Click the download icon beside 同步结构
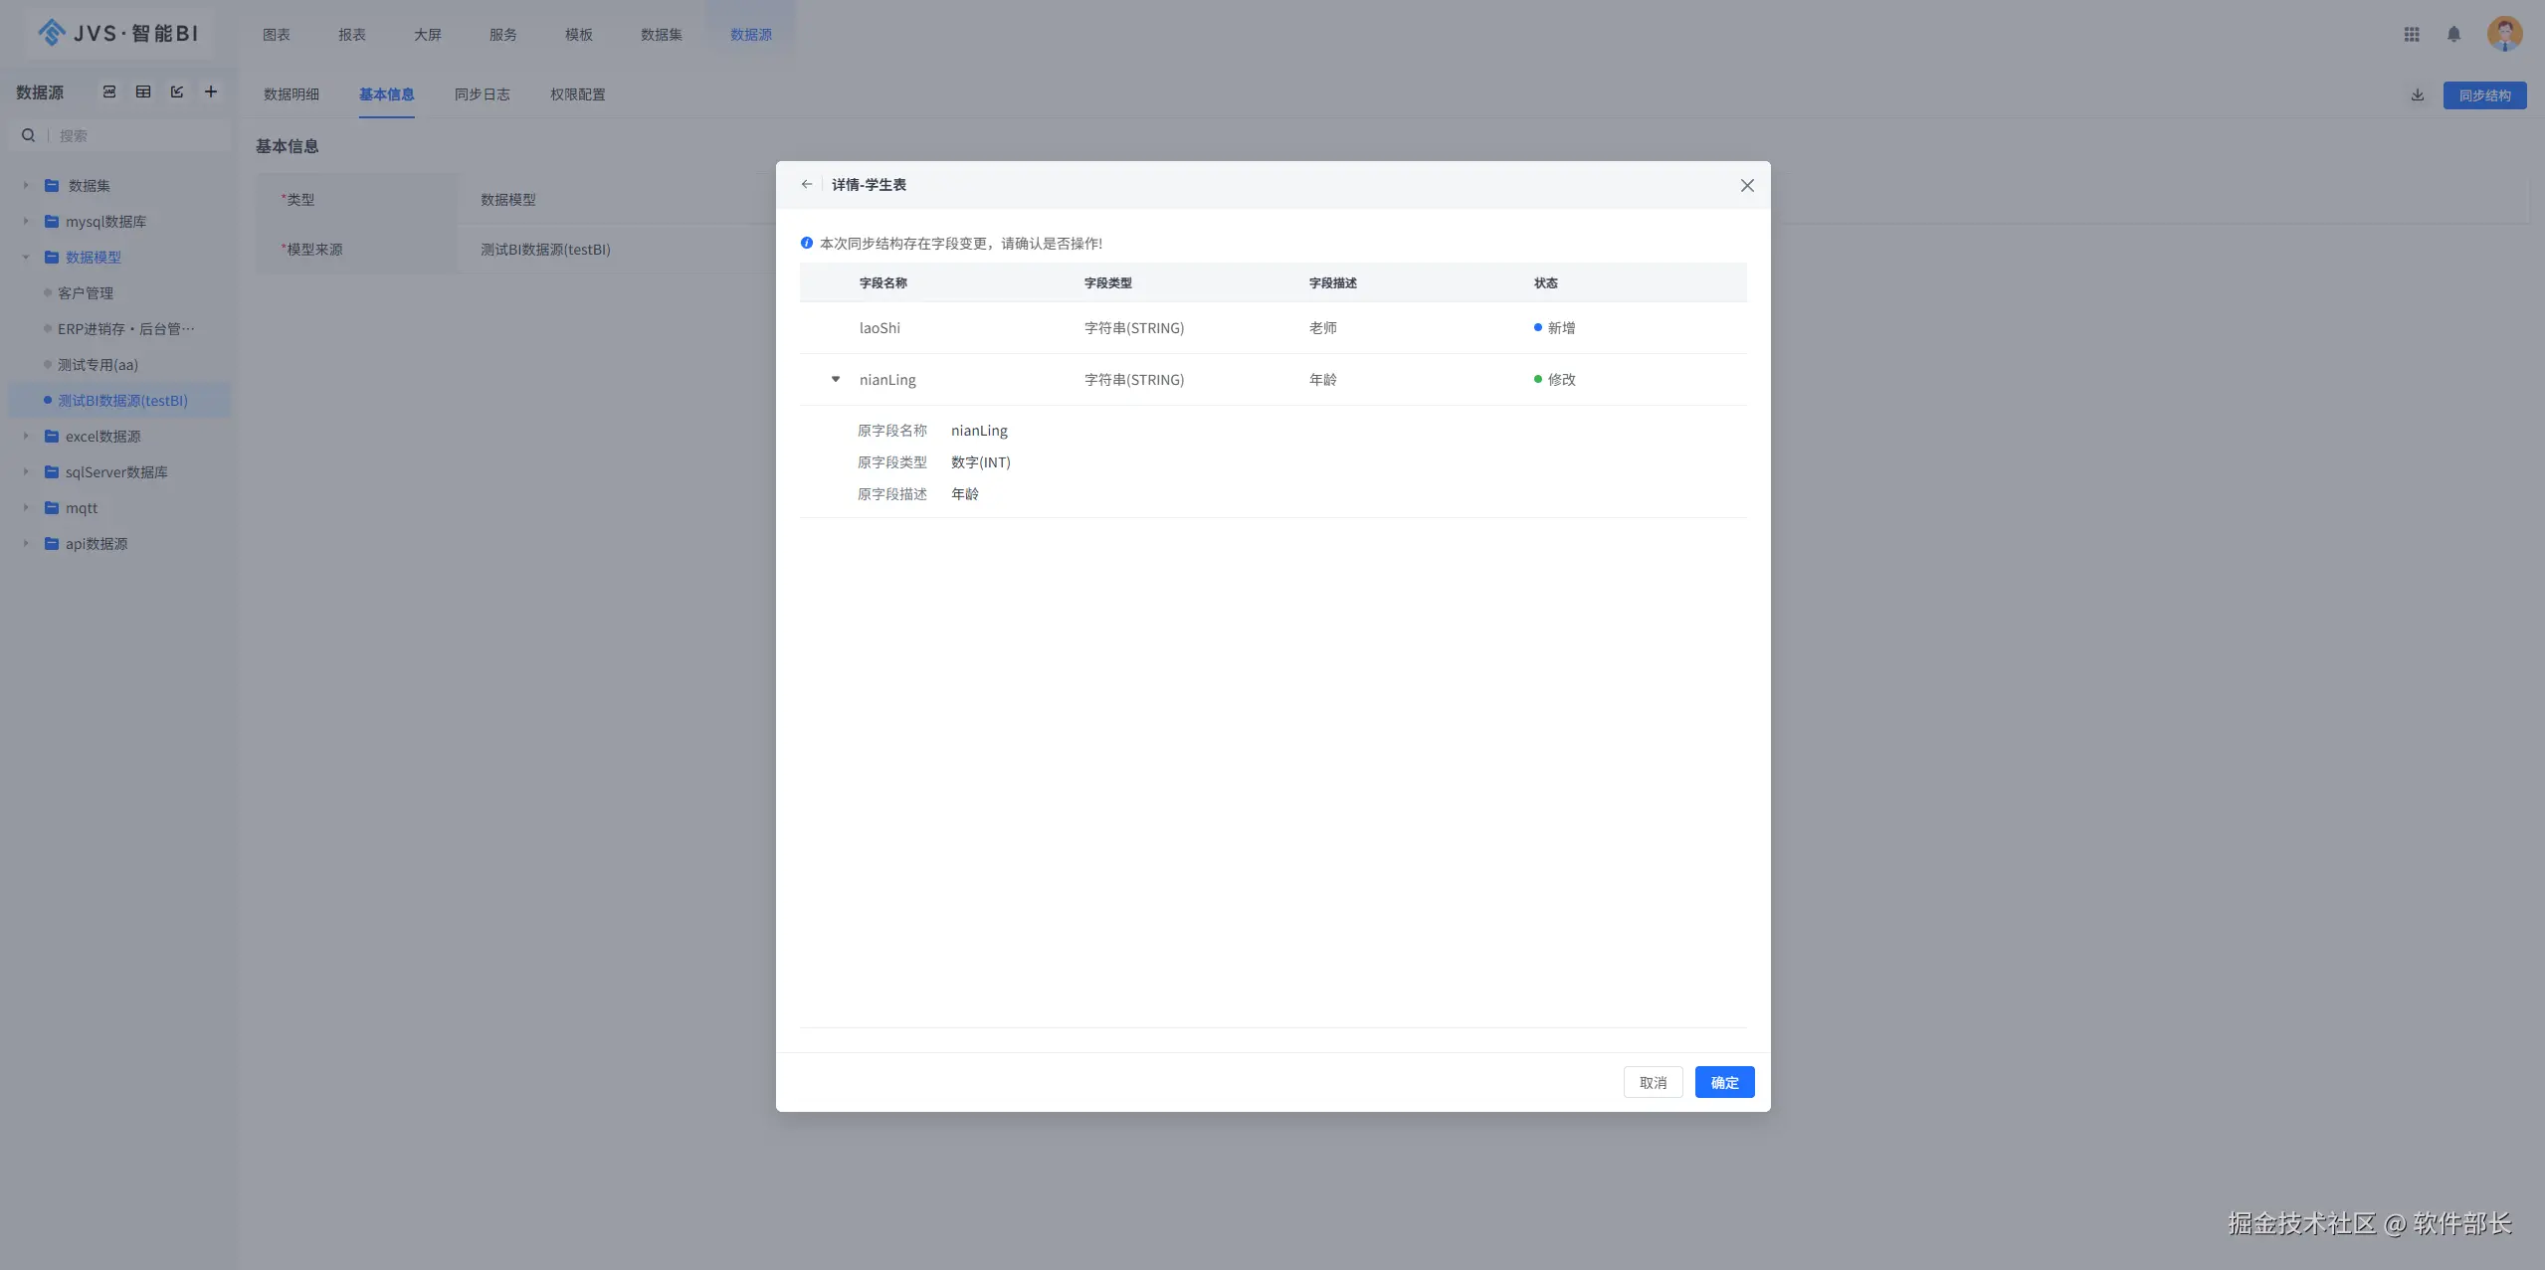Screen dimensions: 2545x1270 click(x=2418, y=95)
